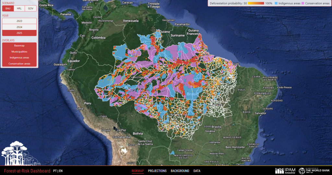Click the Guayaquil city label
The width and height of the screenshot is (332, 175).
click(x=59, y=64)
